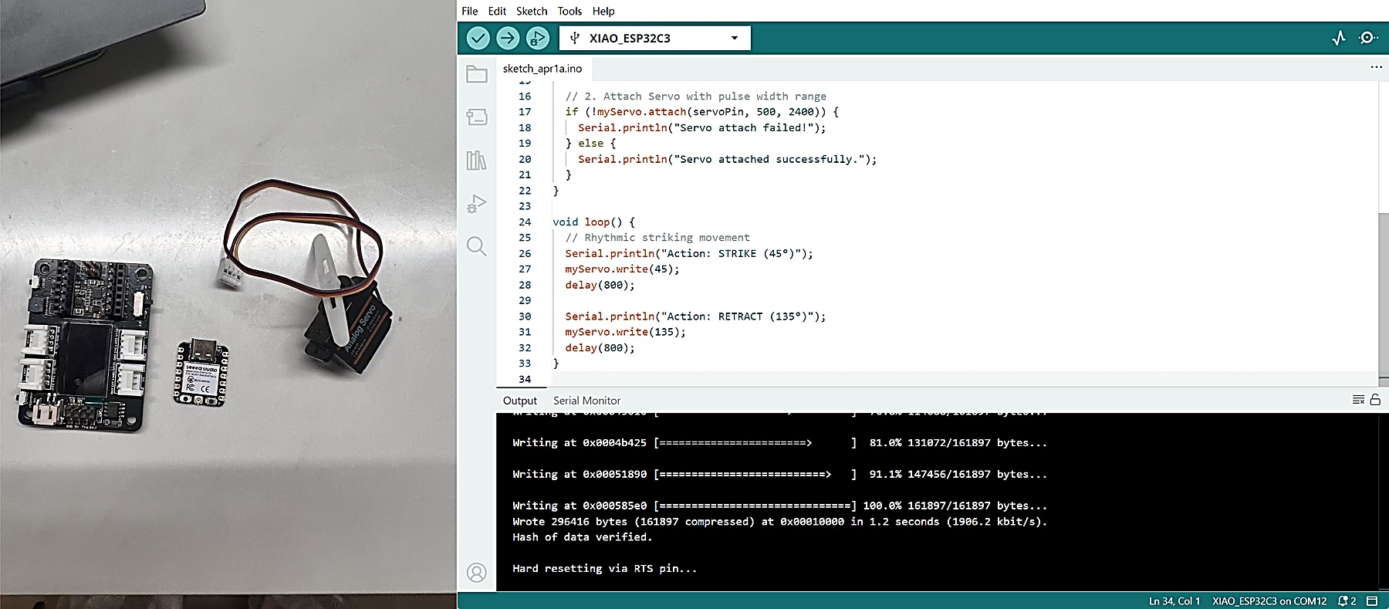The height and width of the screenshot is (609, 1389).
Task: Open the Sketchbook folder panel
Action: click(477, 74)
